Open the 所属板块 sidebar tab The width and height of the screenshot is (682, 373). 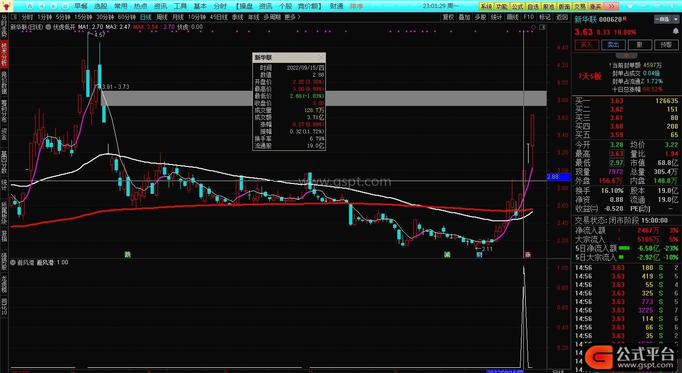click(4, 214)
